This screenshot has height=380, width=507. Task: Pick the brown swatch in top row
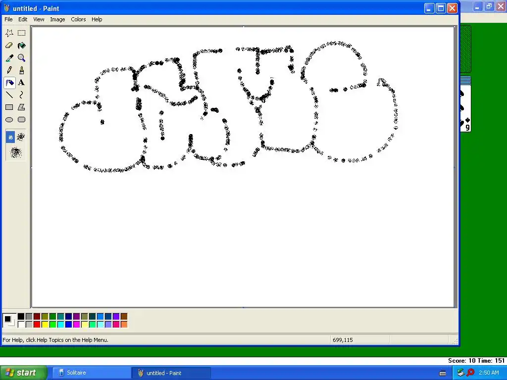pyautogui.click(x=124, y=316)
